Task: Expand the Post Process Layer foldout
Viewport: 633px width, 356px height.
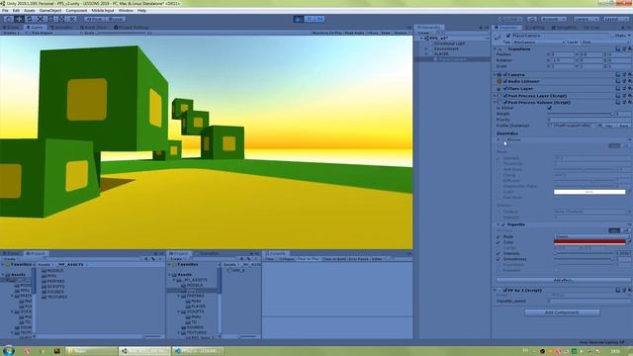Action: point(496,96)
